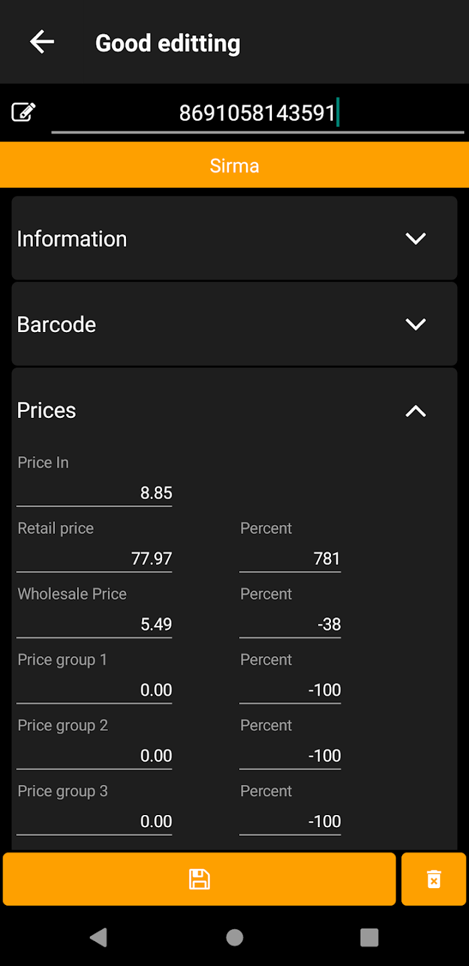469x966 pixels.
Task: Collapse the Prices section chevron
Action: point(415,411)
